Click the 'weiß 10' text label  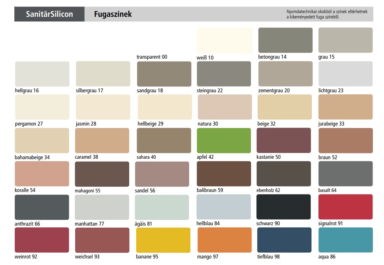tap(205, 57)
